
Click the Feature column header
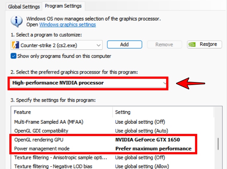23,112
